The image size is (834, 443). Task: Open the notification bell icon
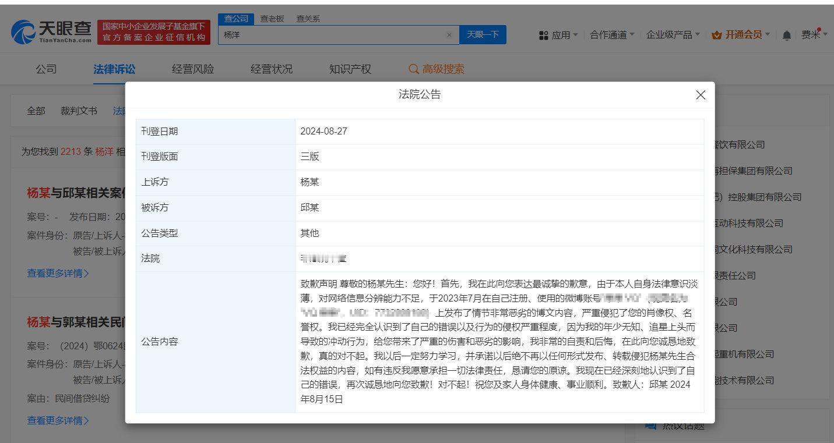(x=786, y=36)
